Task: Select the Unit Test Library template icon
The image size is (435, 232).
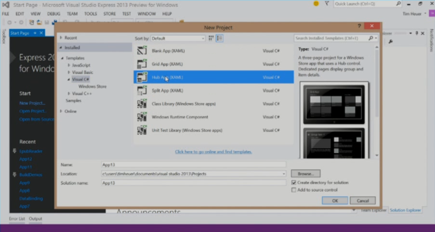Action: [142, 130]
